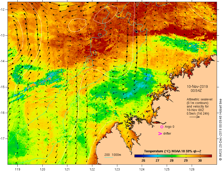
Task: Click latitude axis label -13
Action: 3,35
